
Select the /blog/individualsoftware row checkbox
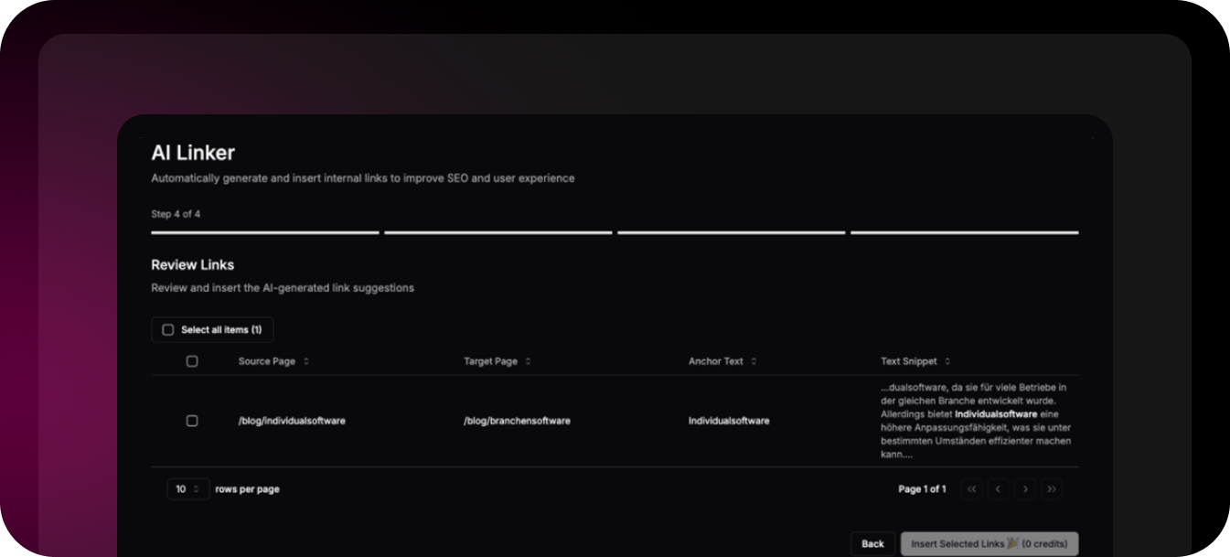192,421
